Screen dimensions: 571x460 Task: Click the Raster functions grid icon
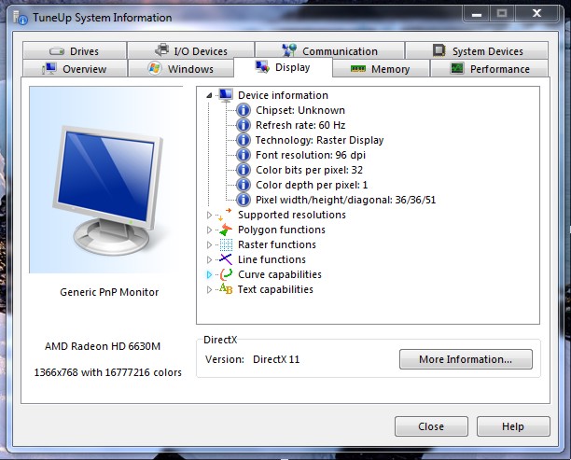(x=226, y=244)
